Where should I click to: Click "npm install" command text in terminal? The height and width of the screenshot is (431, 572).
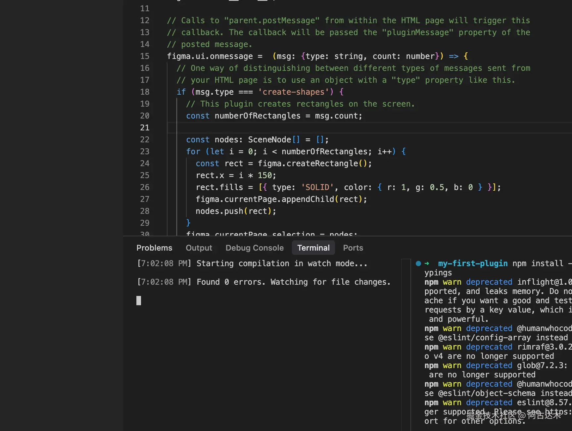pos(538,263)
